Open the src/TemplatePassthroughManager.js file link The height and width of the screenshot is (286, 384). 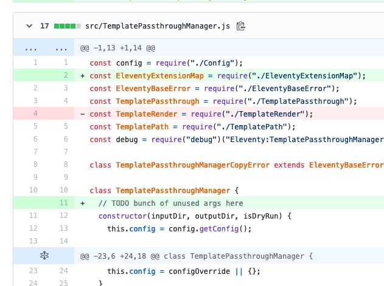click(x=158, y=26)
